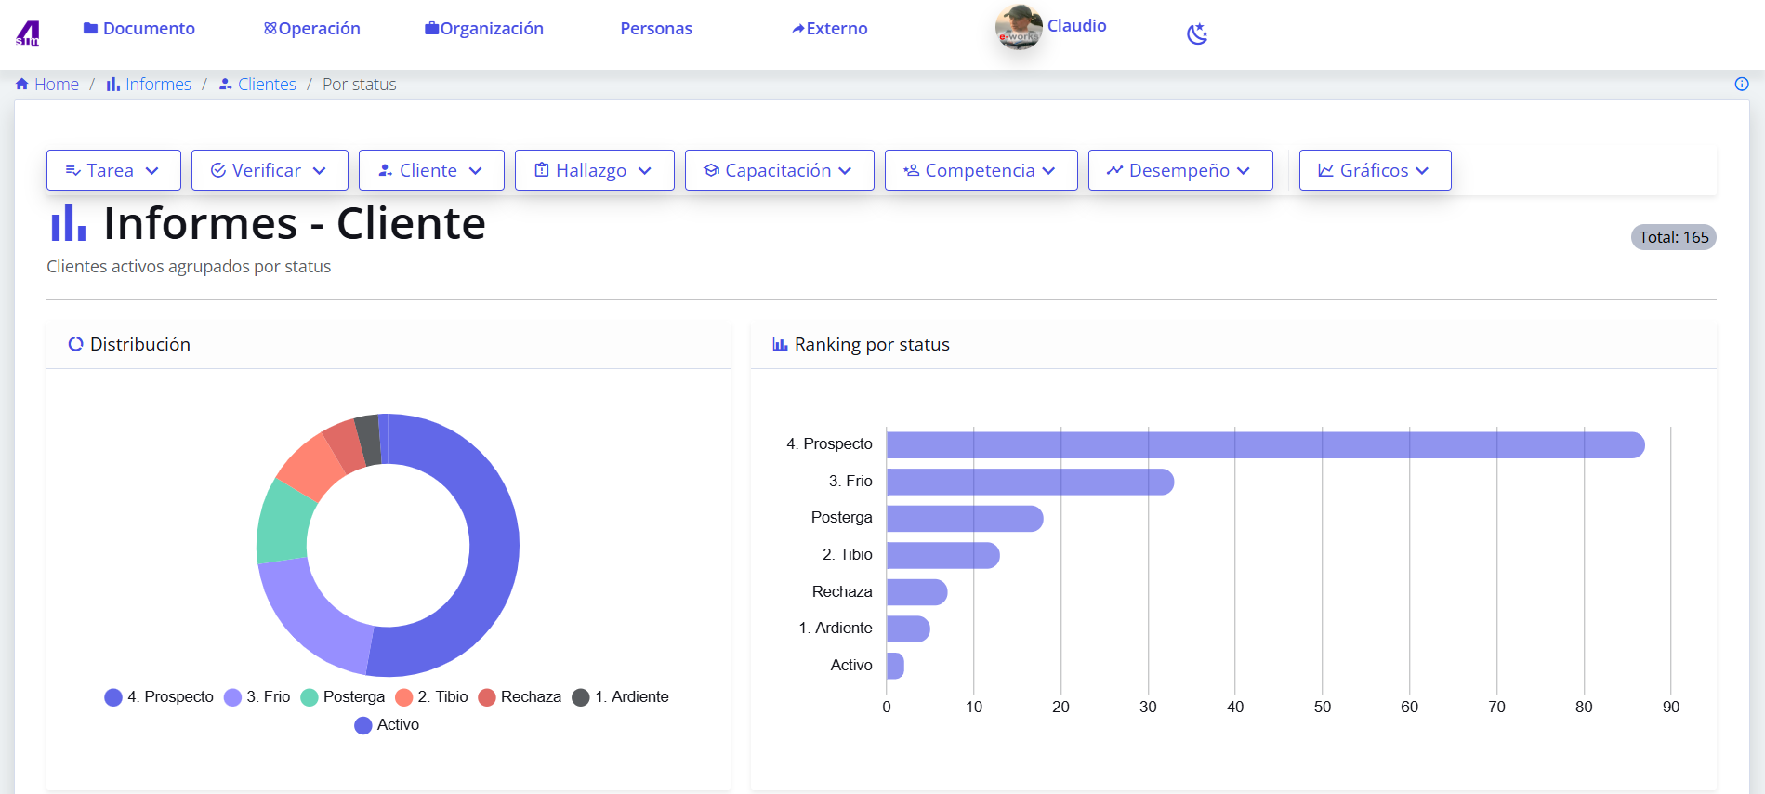The height and width of the screenshot is (794, 1765).
Task: Click the app logo icon
Action: point(28,33)
